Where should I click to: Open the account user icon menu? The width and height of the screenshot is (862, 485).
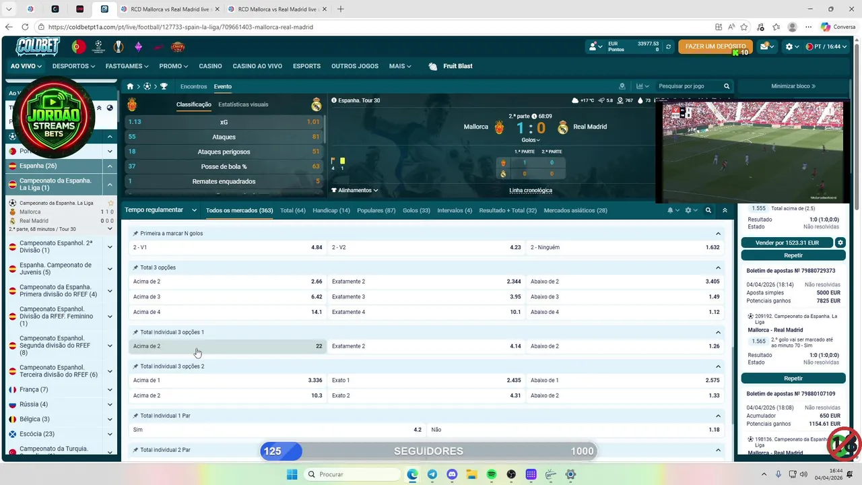coord(595,46)
